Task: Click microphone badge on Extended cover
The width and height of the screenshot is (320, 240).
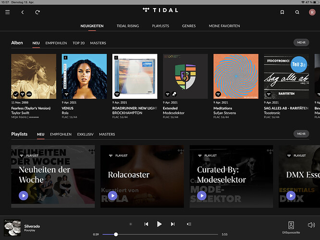Action: [x=174, y=94]
